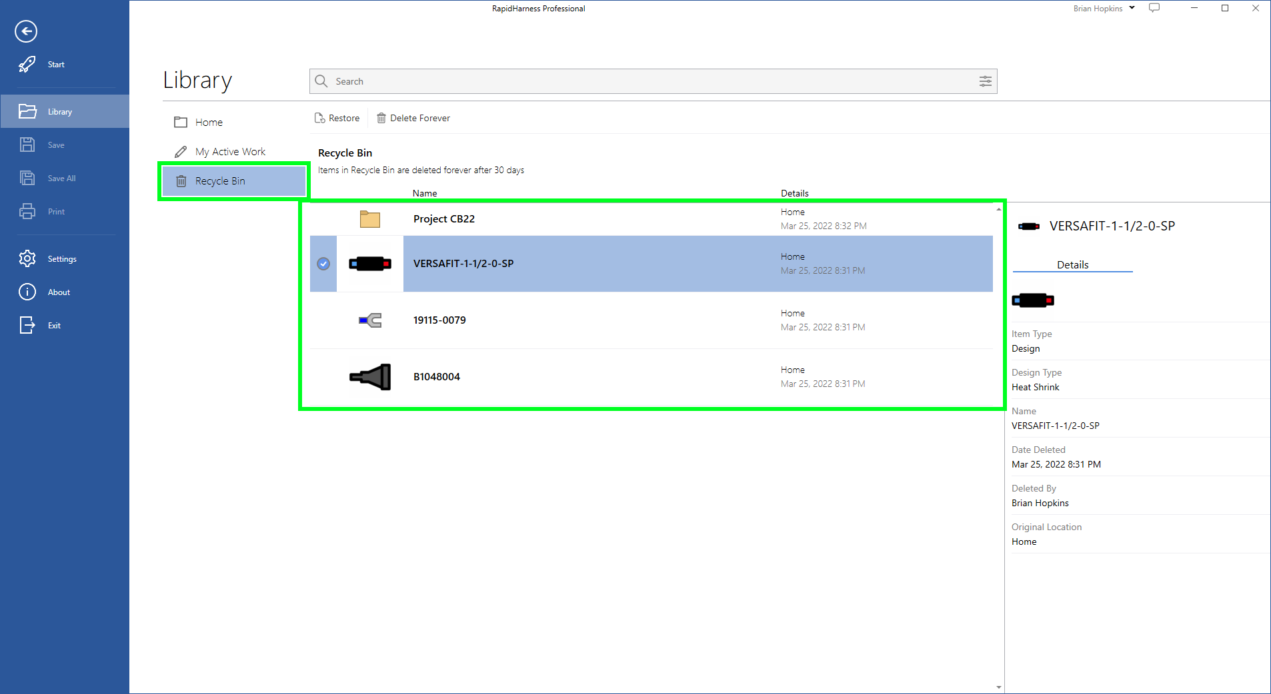Select Recycle Bin in Library navigation
This screenshot has height=694, width=1271.
point(233,181)
